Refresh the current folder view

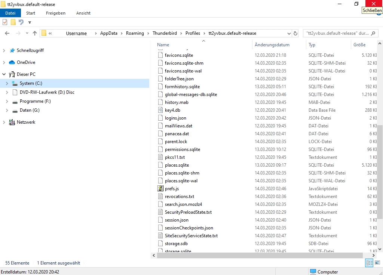[x=295, y=33]
